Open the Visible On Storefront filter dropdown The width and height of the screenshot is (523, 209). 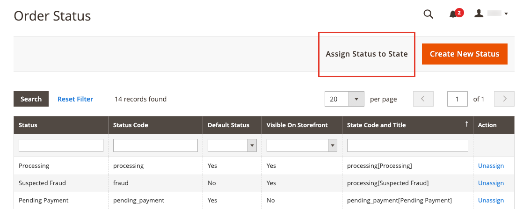click(302, 145)
